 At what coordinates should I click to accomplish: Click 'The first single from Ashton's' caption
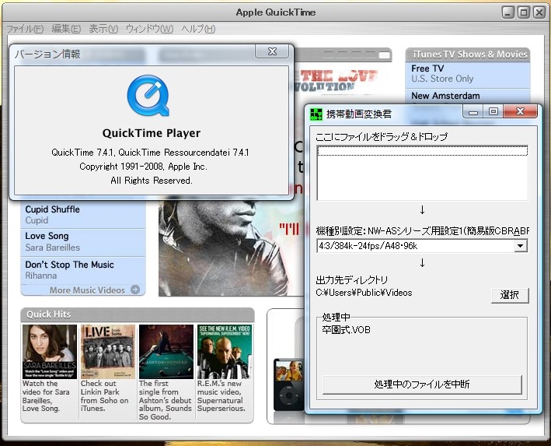coord(166,400)
